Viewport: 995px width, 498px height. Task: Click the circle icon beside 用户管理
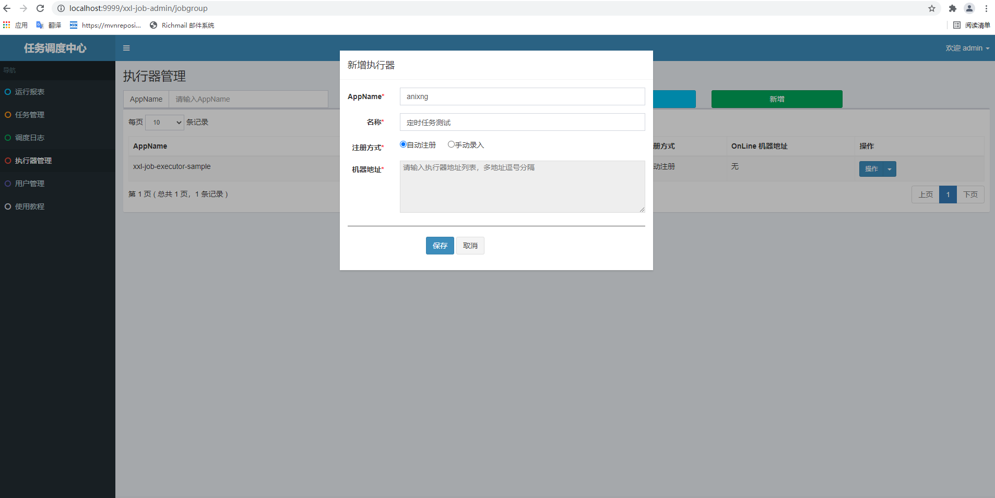click(x=8, y=184)
